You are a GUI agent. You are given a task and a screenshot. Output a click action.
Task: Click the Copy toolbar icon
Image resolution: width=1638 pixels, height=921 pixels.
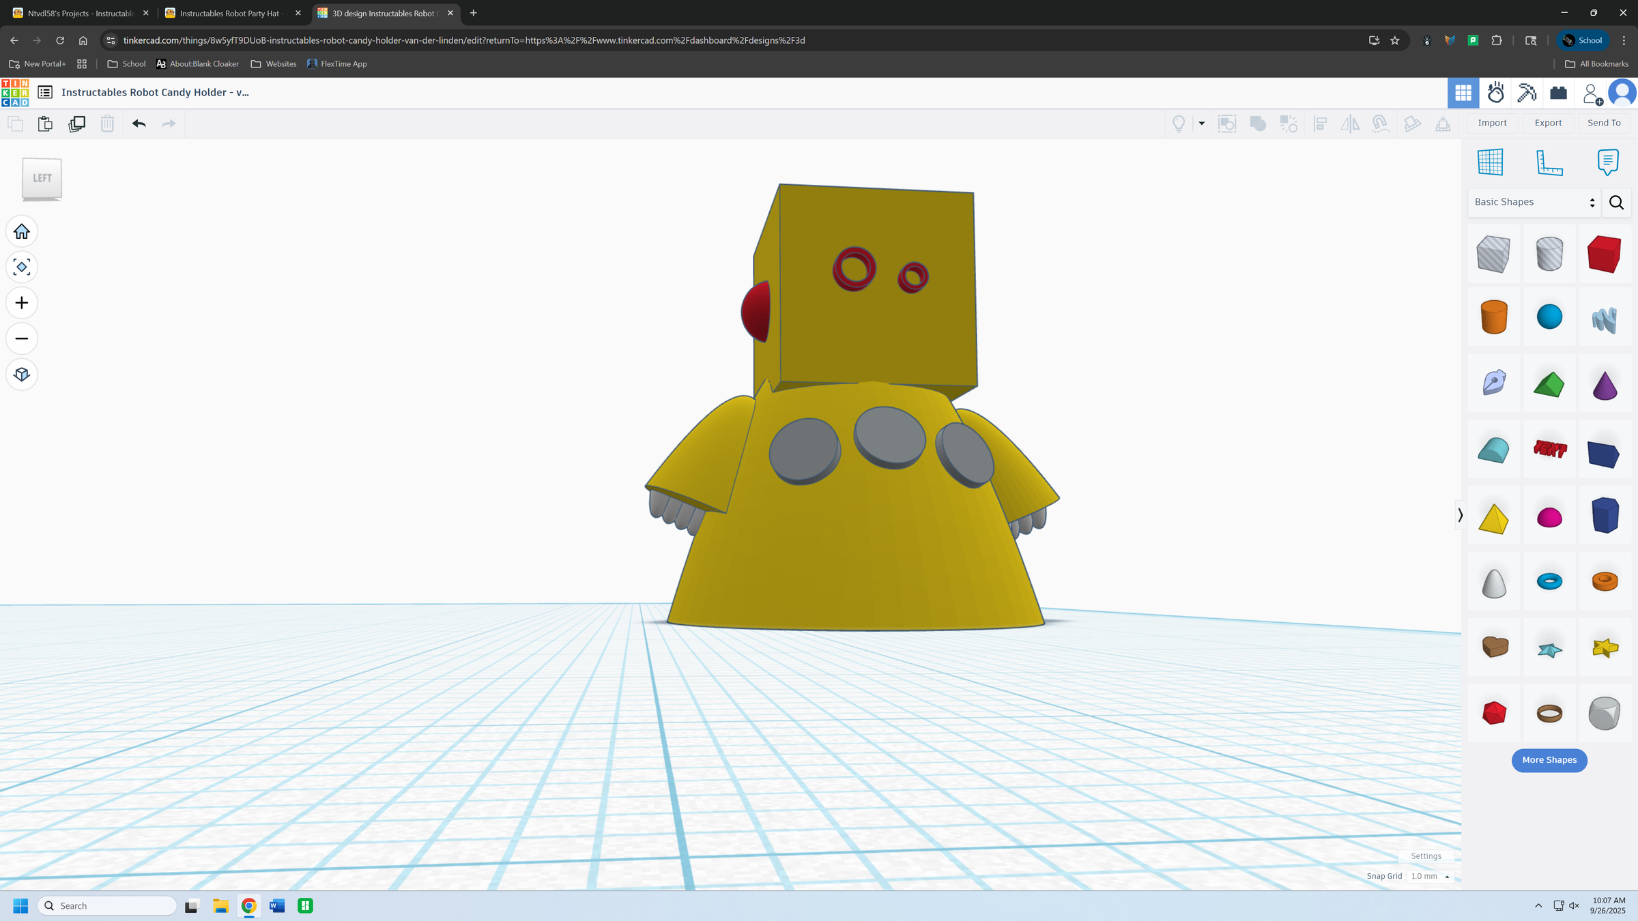(x=15, y=123)
